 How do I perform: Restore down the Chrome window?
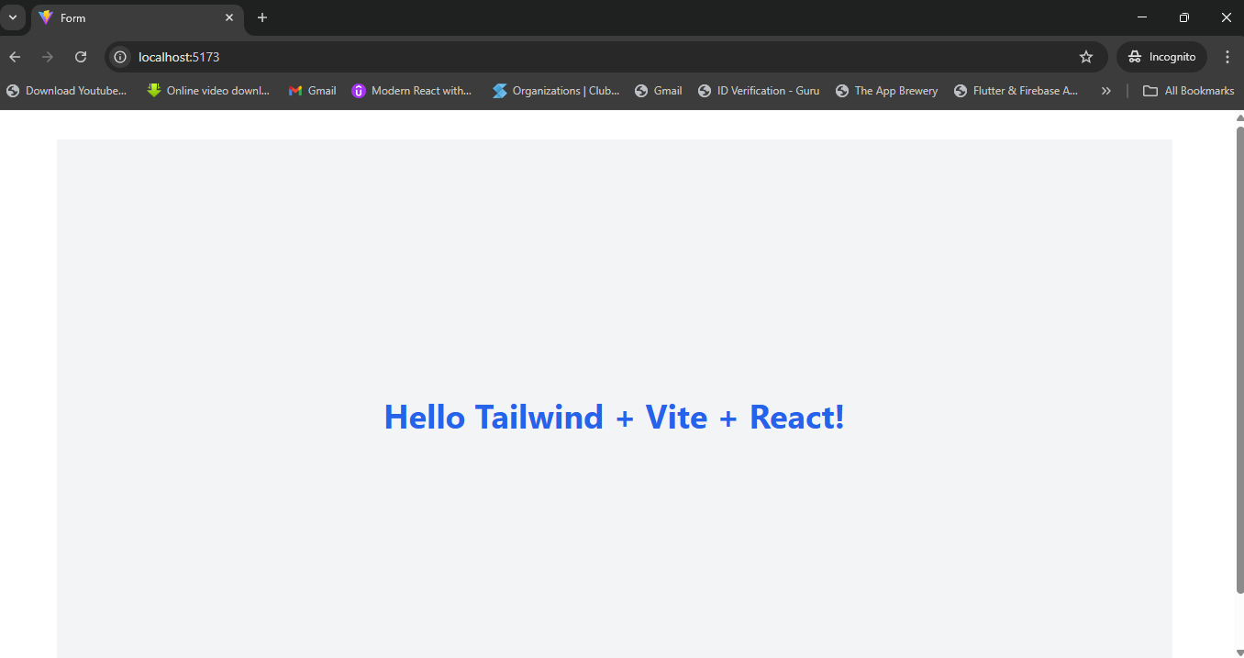[1184, 17]
